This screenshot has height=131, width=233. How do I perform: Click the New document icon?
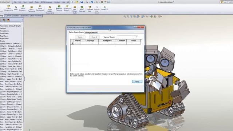click(x=72, y=2)
